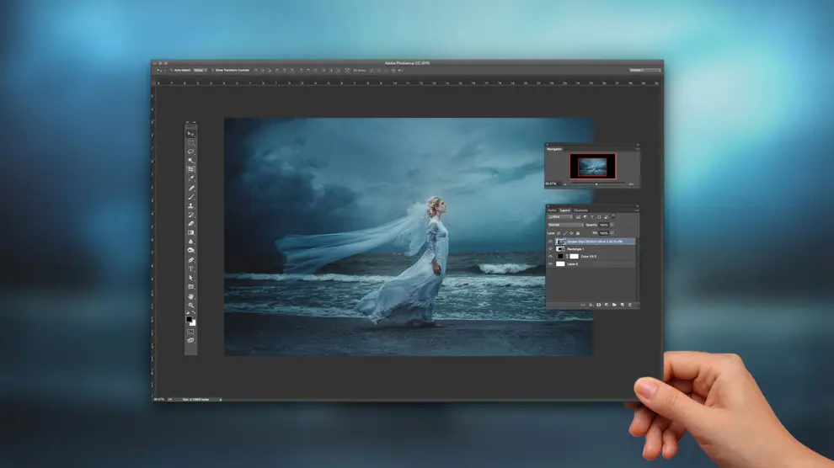The height and width of the screenshot is (468, 834).
Task: Hide the Rectangle 1 layer
Action: click(x=551, y=249)
